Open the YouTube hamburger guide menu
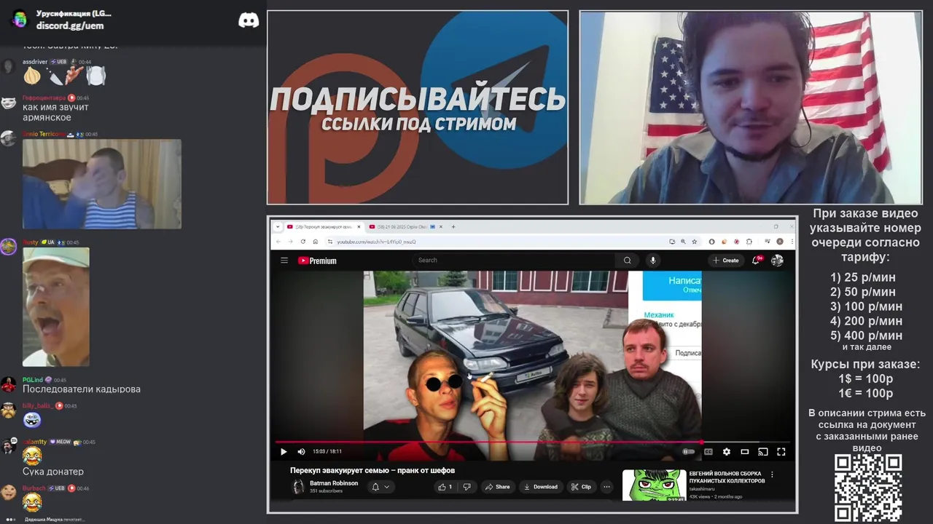 (284, 261)
